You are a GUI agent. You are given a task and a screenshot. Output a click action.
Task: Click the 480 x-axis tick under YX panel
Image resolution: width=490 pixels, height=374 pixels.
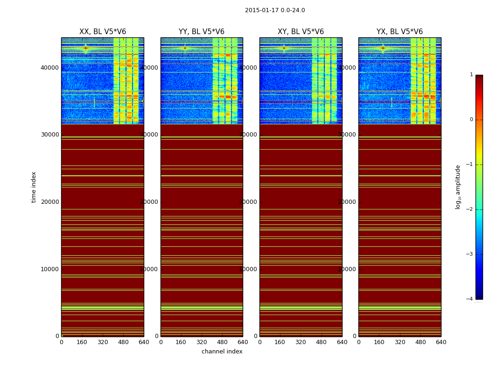point(420,342)
